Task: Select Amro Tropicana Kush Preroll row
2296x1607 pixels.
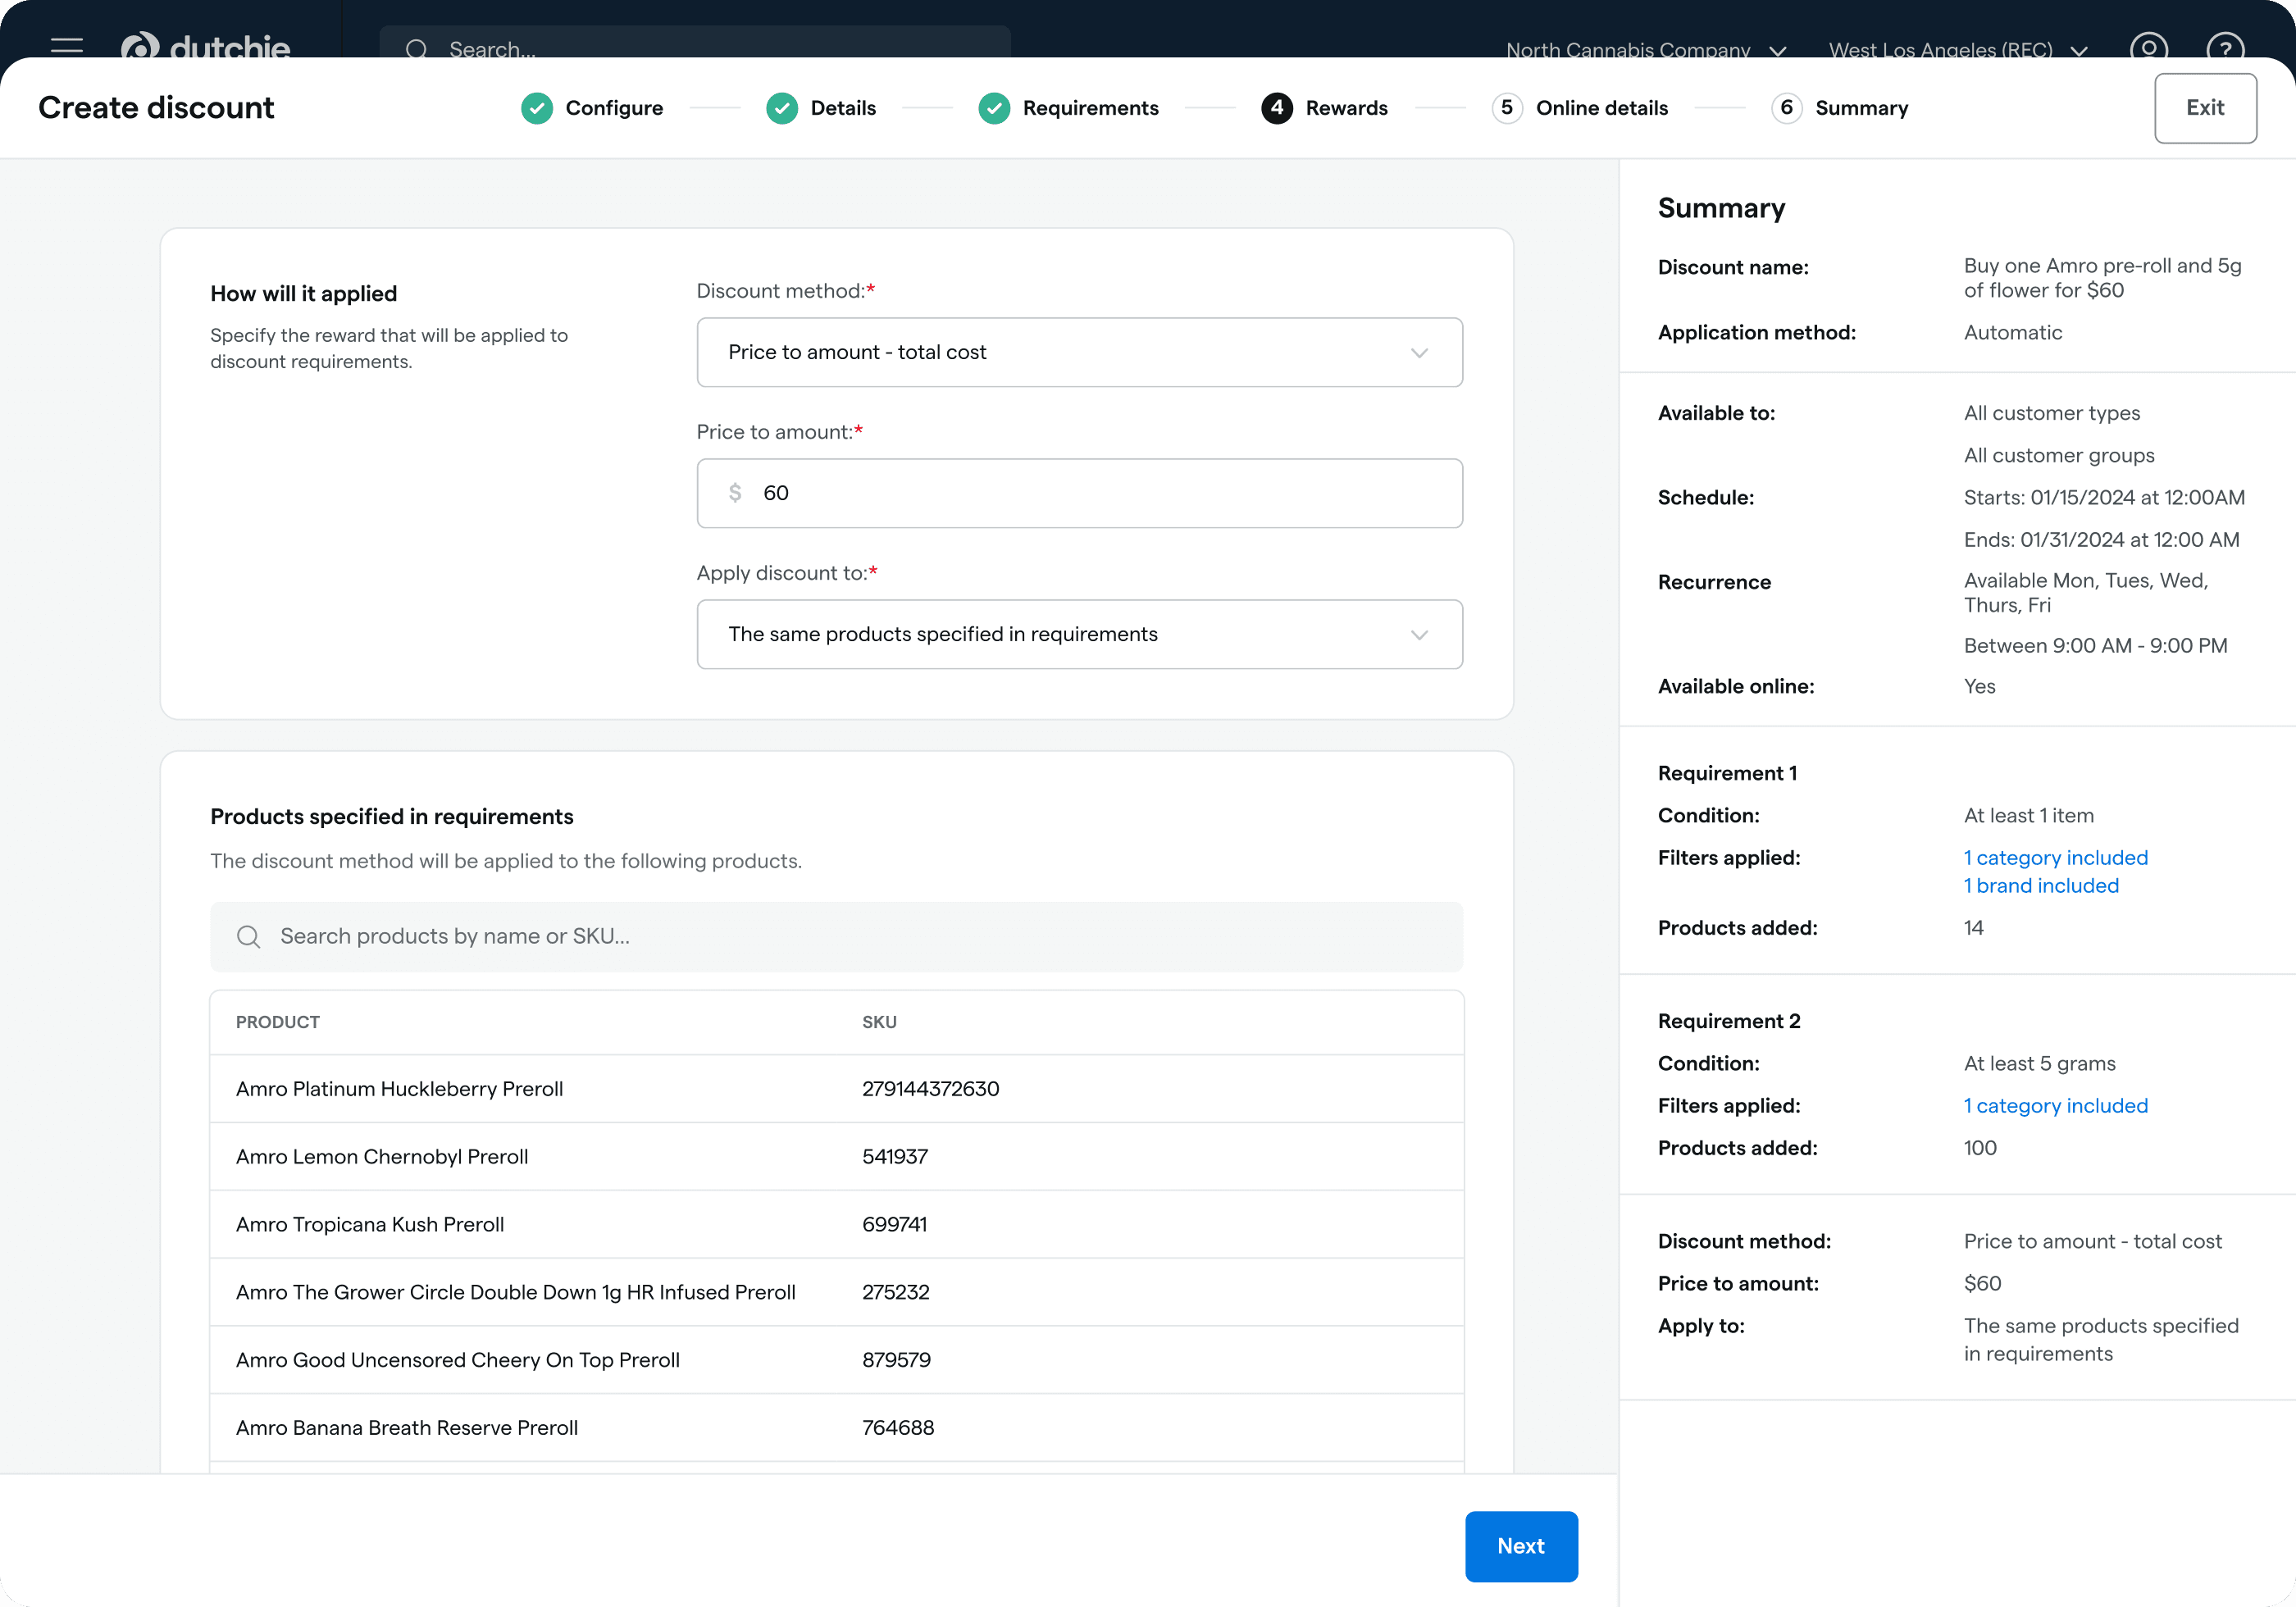Action: coord(836,1224)
